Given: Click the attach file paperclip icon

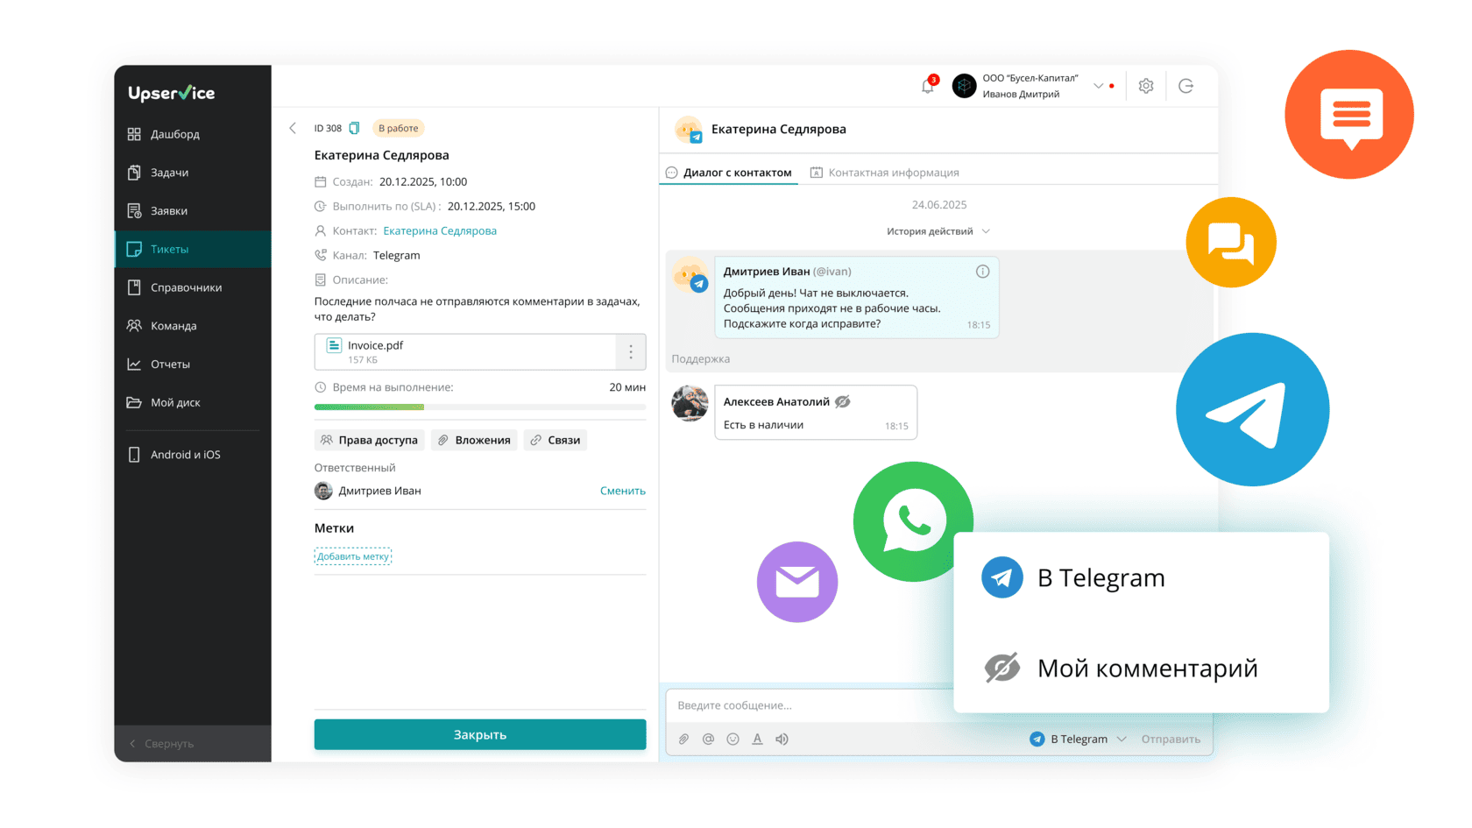Looking at the screenshot, I should (683, 739).
